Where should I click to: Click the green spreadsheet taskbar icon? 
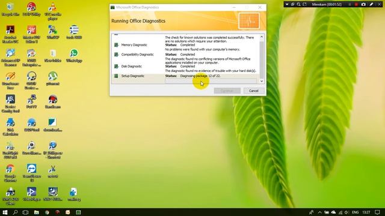(x=78, y=212)
